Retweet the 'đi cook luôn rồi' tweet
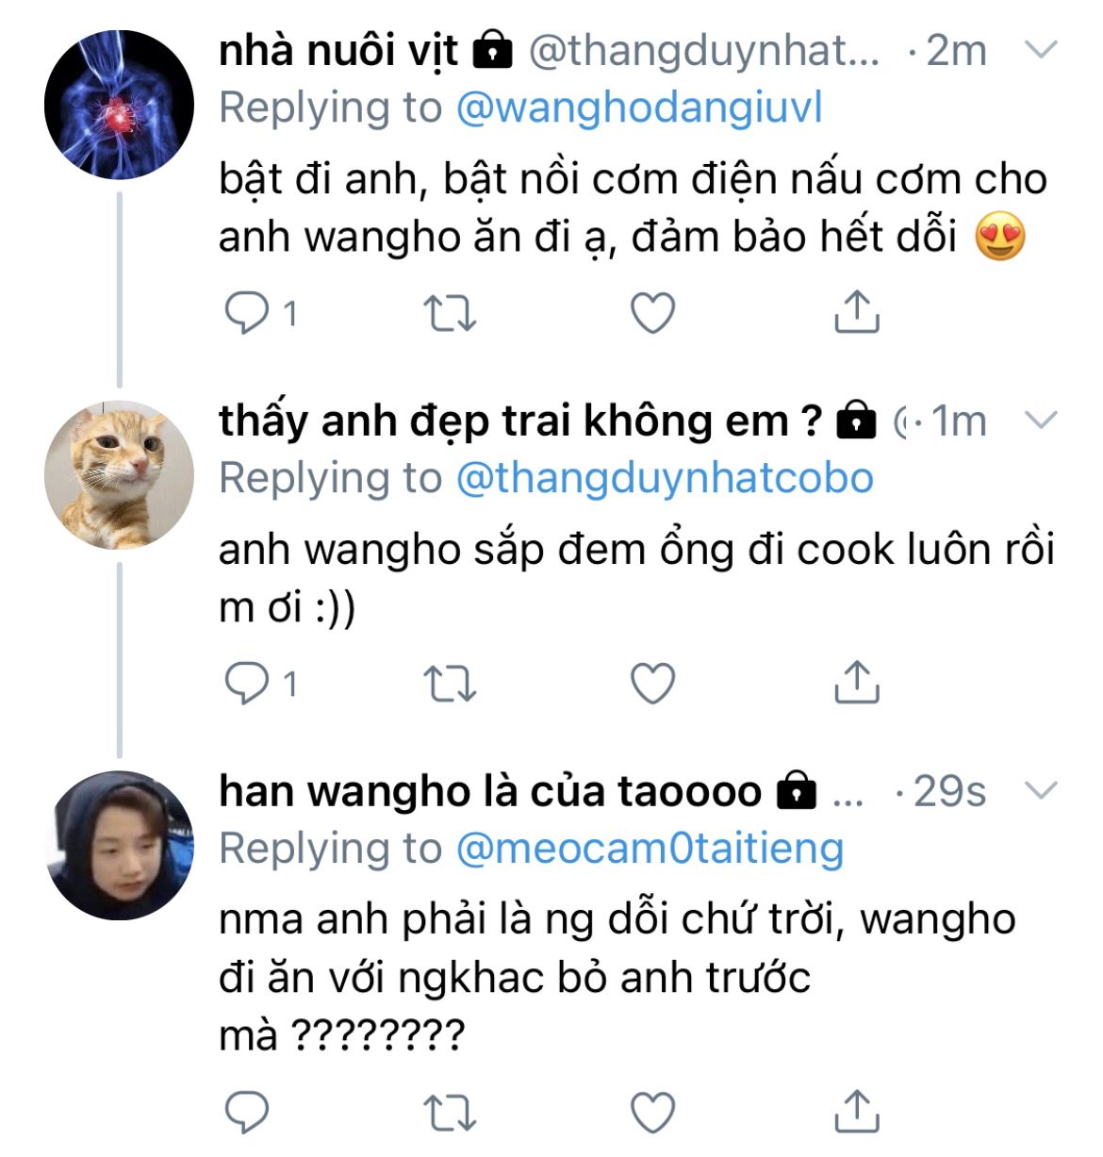The width and height of the screenshot is (1103, 1157). pos(450,684)
